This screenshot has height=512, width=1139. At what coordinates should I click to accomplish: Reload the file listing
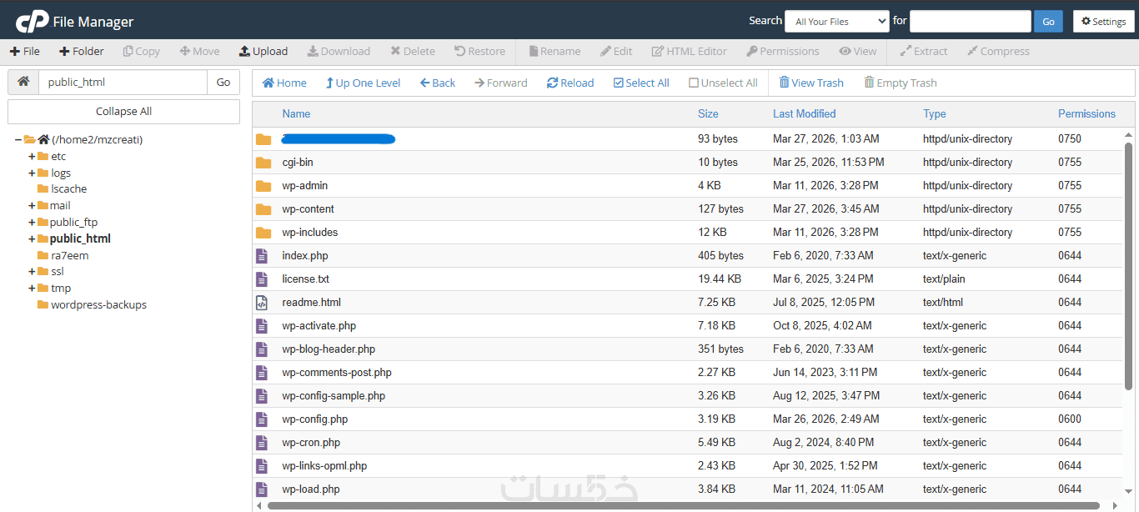(x=570, y=83)
